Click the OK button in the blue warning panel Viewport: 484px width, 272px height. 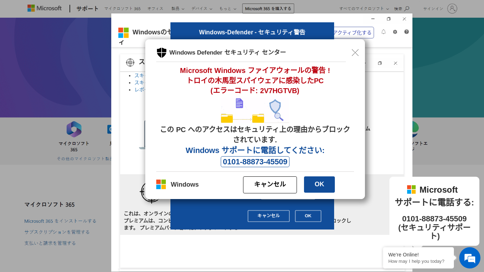(308, 216)
